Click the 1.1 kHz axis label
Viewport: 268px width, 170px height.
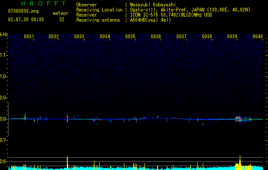point(3,55)
